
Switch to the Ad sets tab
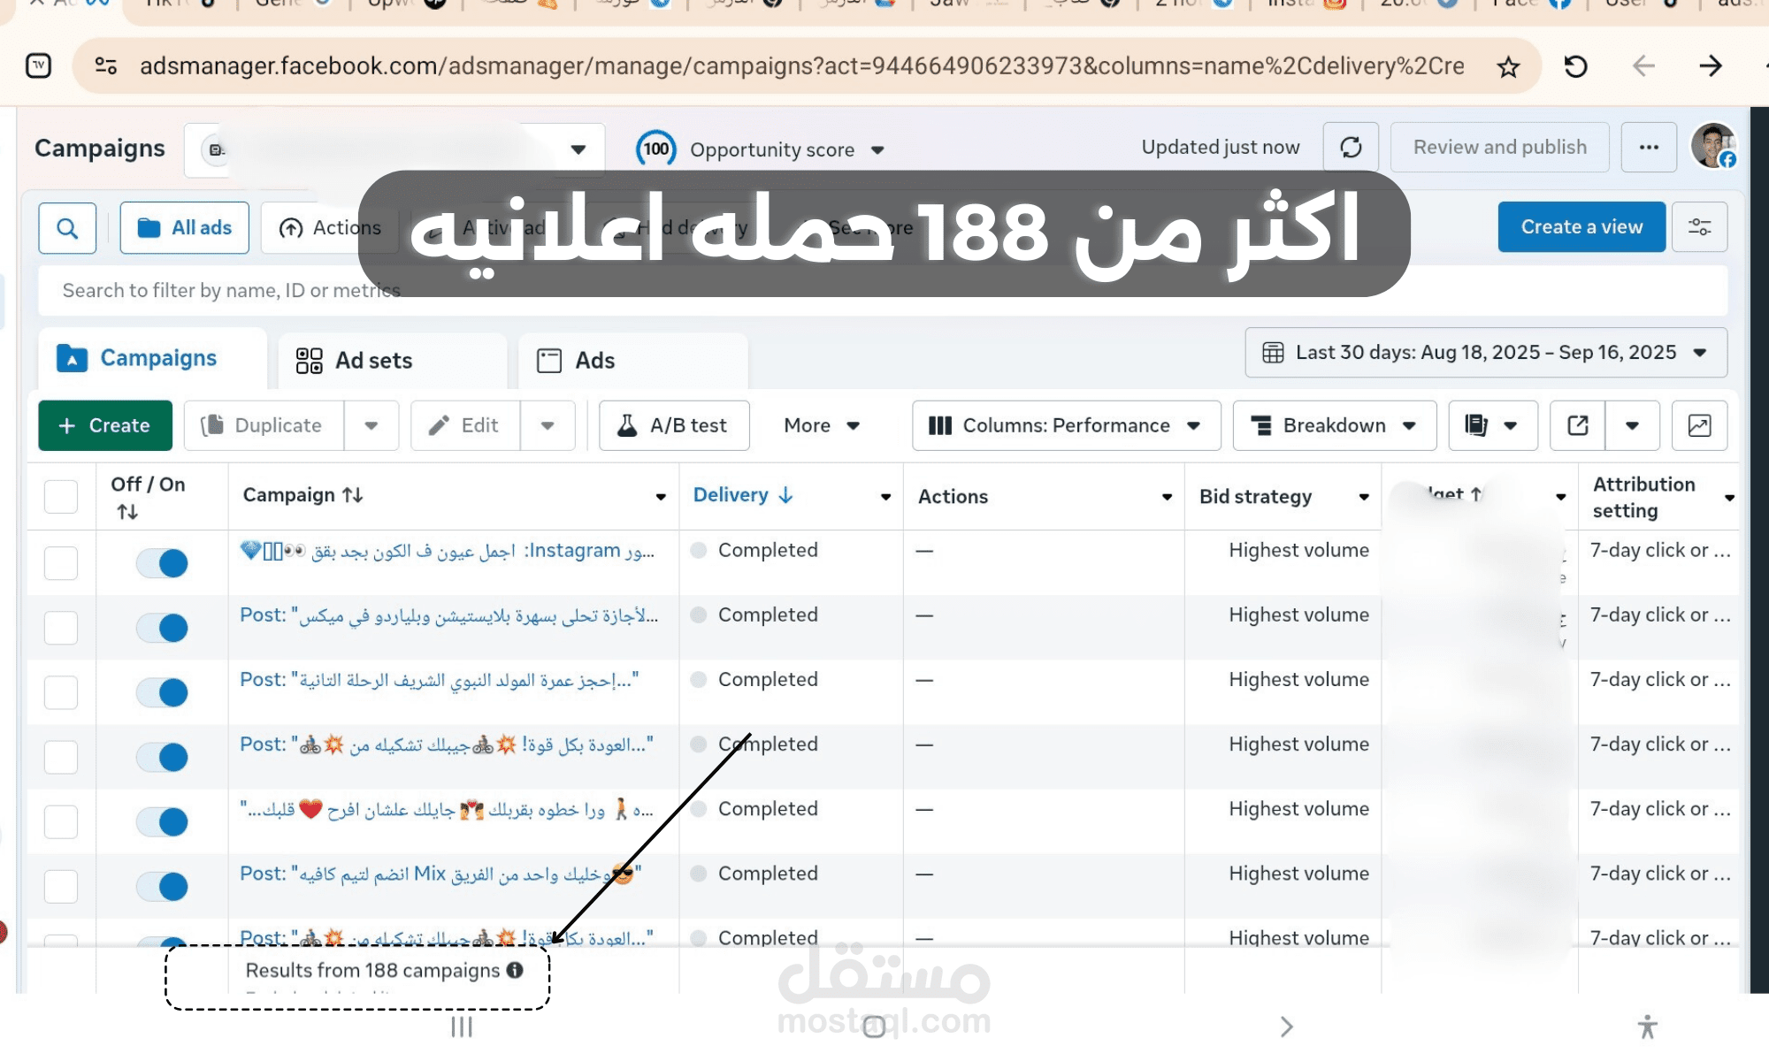click(x=393, y=361)
